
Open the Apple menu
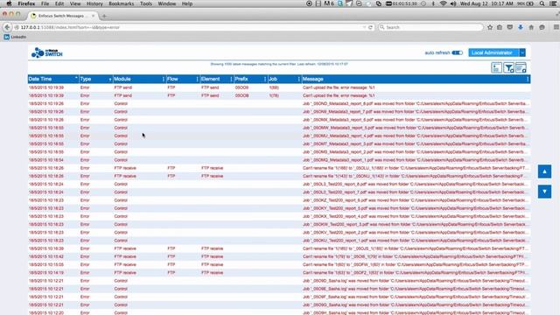[9, 3]
